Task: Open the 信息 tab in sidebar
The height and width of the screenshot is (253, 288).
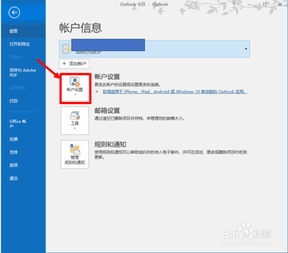Action: click(x=23, y=31)
